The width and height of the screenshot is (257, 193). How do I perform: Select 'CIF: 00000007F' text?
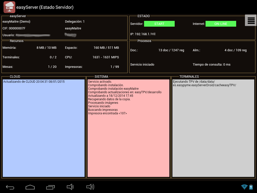(14, 28)
